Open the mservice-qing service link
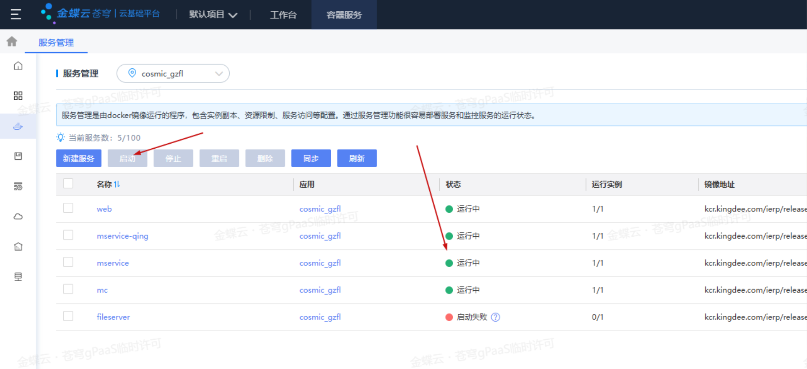Viewport: 807px width, 369px height. (122, 236)
